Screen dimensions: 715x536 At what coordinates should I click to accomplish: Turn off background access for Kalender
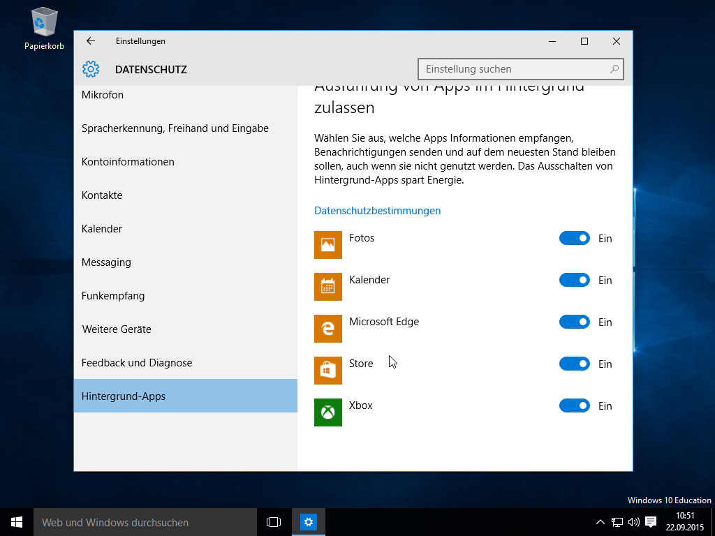[x=575, y=281]
